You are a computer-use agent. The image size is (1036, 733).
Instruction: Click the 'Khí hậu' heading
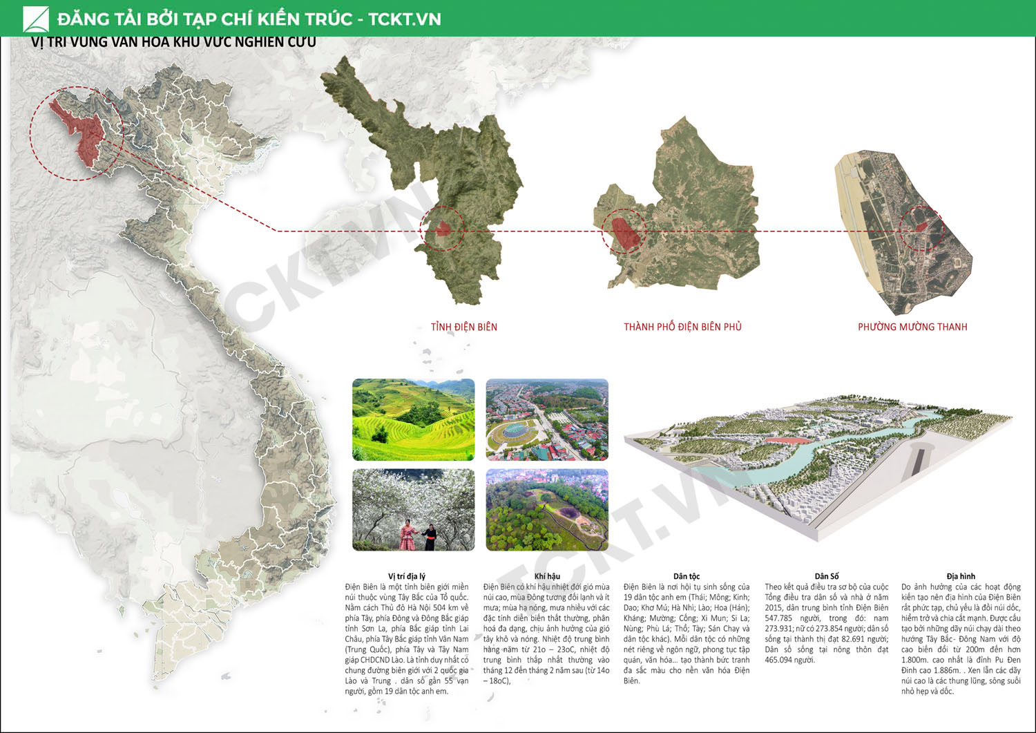coord(547,576)
